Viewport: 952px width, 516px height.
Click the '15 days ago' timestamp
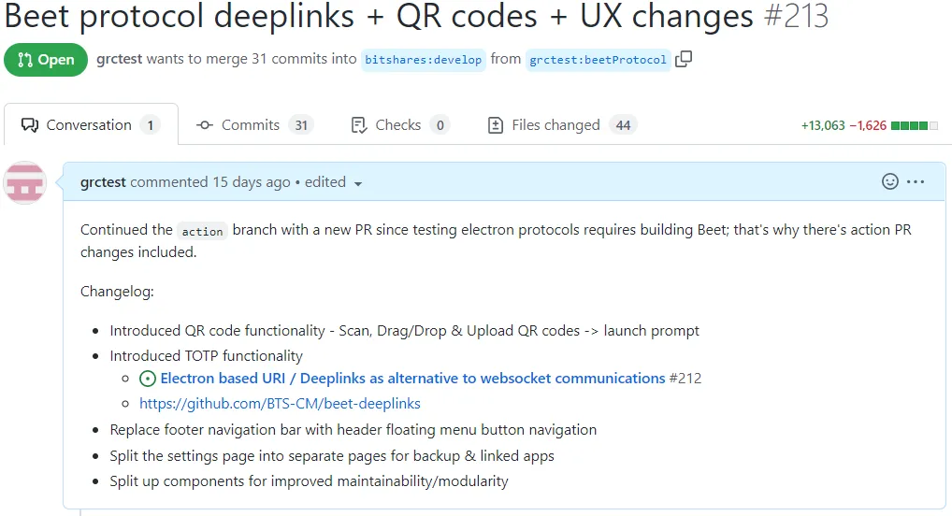[x=252, y=182]
